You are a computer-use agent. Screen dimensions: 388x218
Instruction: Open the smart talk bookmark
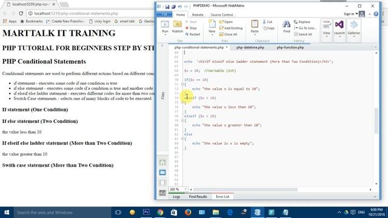tap(125, 21)
